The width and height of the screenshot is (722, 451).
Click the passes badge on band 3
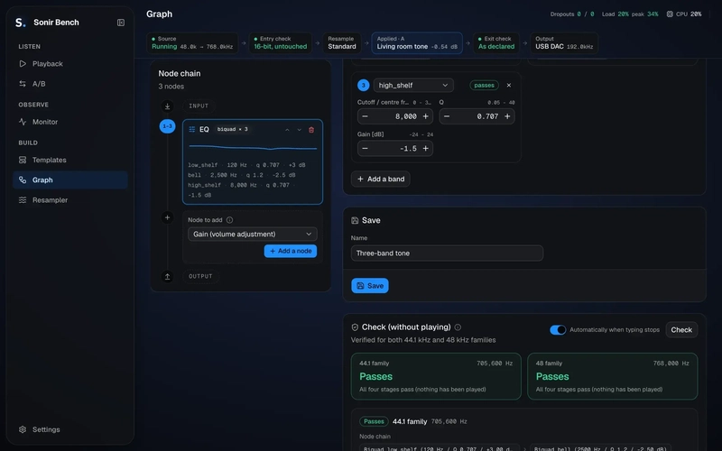point(484,85)
